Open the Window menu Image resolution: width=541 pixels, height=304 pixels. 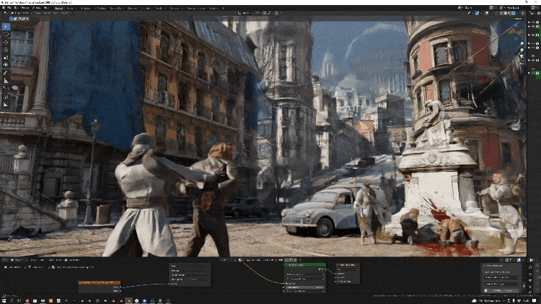pos(36,8)
